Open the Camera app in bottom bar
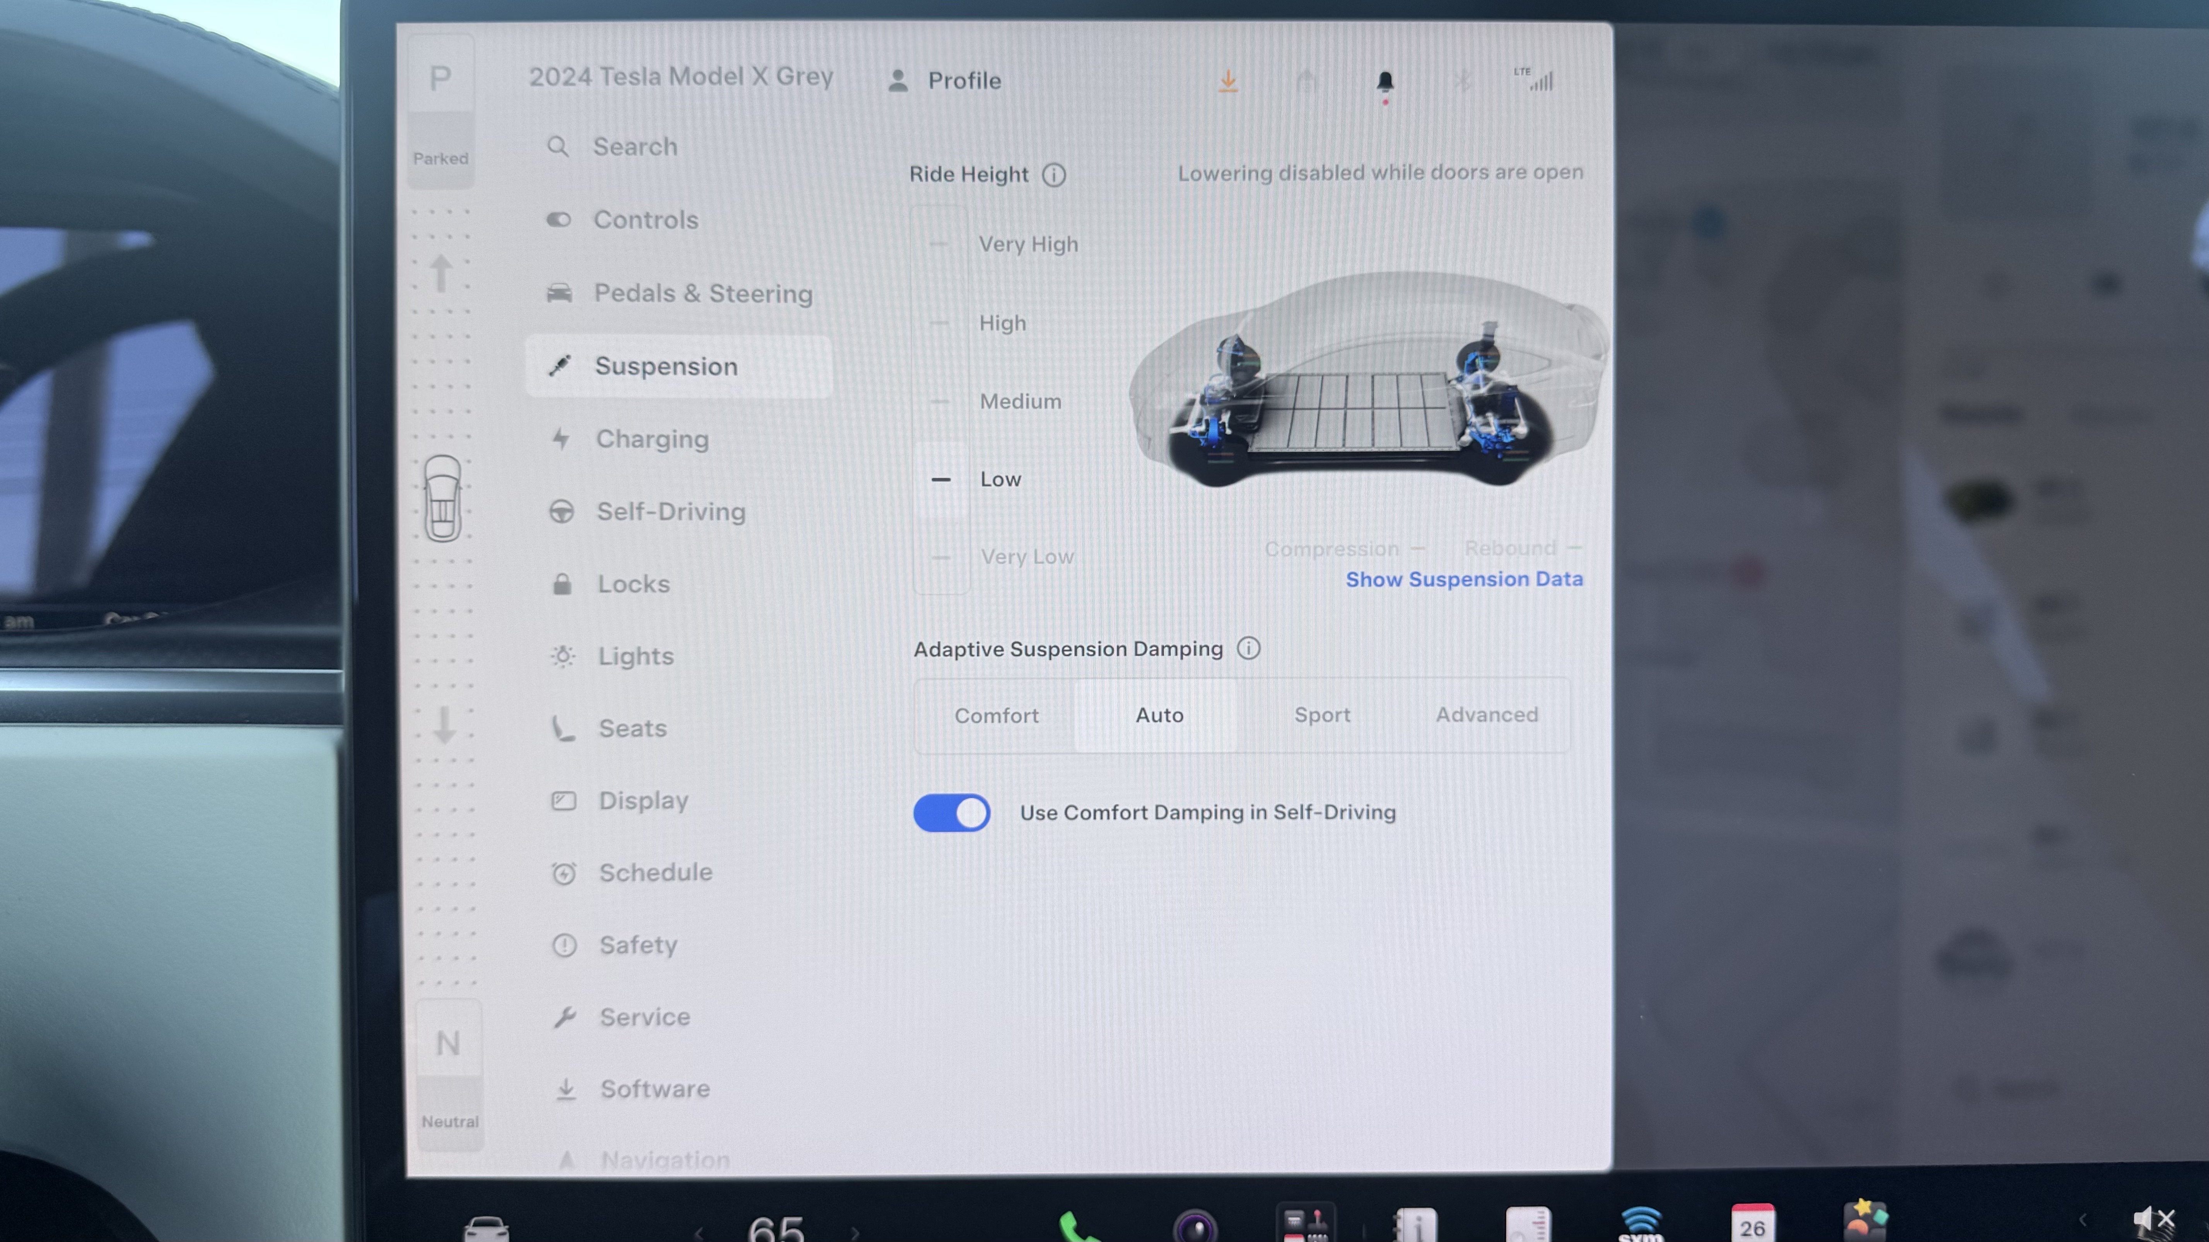Screen dimensions: 2209x1242 coord(1195,1226)
